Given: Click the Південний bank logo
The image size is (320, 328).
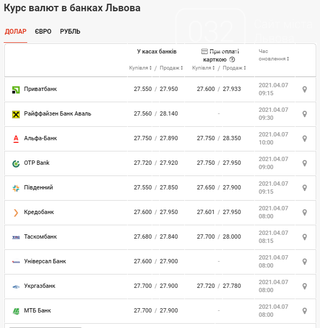Looking at the screenshot, I should 16,188.
